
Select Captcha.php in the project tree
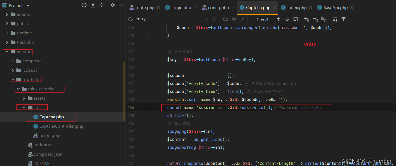[x=51, y=117]
